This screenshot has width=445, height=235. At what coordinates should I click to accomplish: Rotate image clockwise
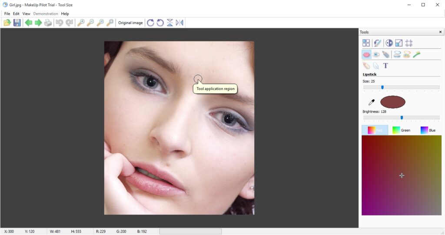pyautogui.click(x=150, y=23)
